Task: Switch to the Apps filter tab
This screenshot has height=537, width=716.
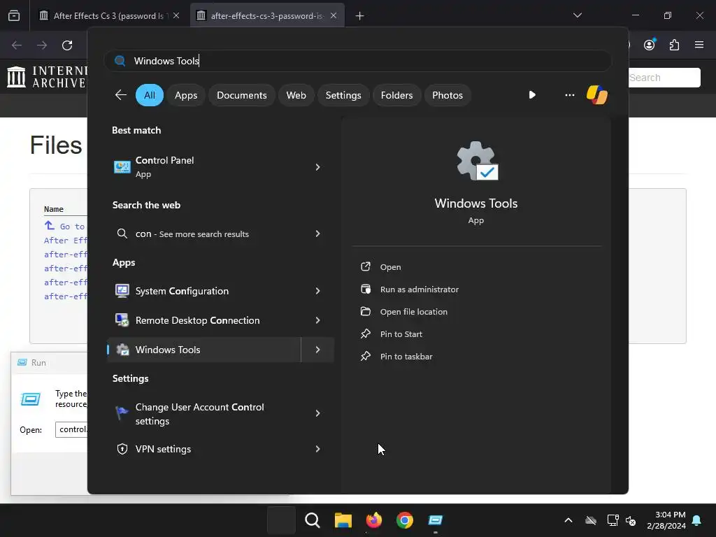Action: 186,95
